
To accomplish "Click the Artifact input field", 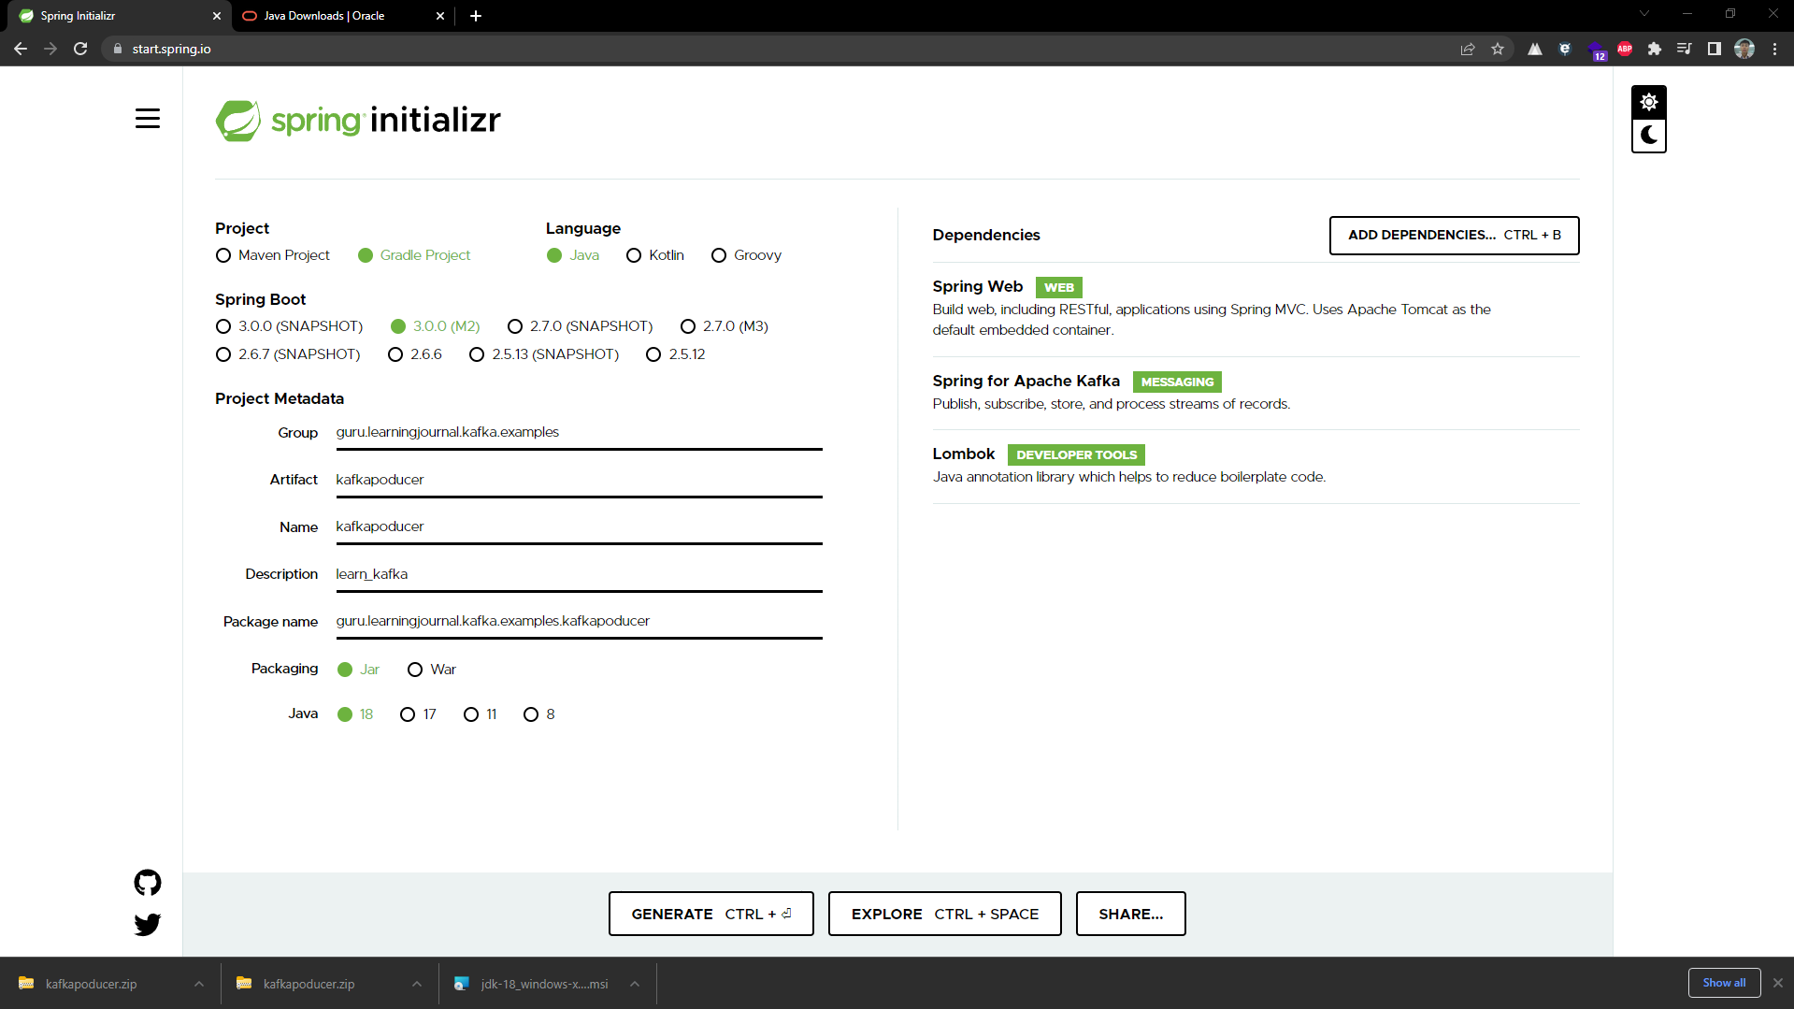I will click(579, 480).
